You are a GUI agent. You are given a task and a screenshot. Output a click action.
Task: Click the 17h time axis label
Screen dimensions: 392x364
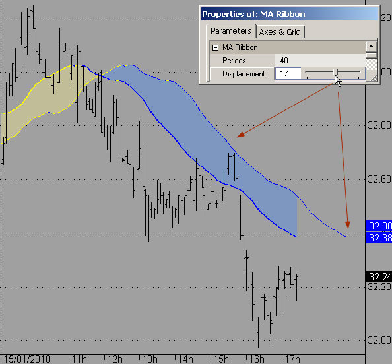(x=292, y=359)
